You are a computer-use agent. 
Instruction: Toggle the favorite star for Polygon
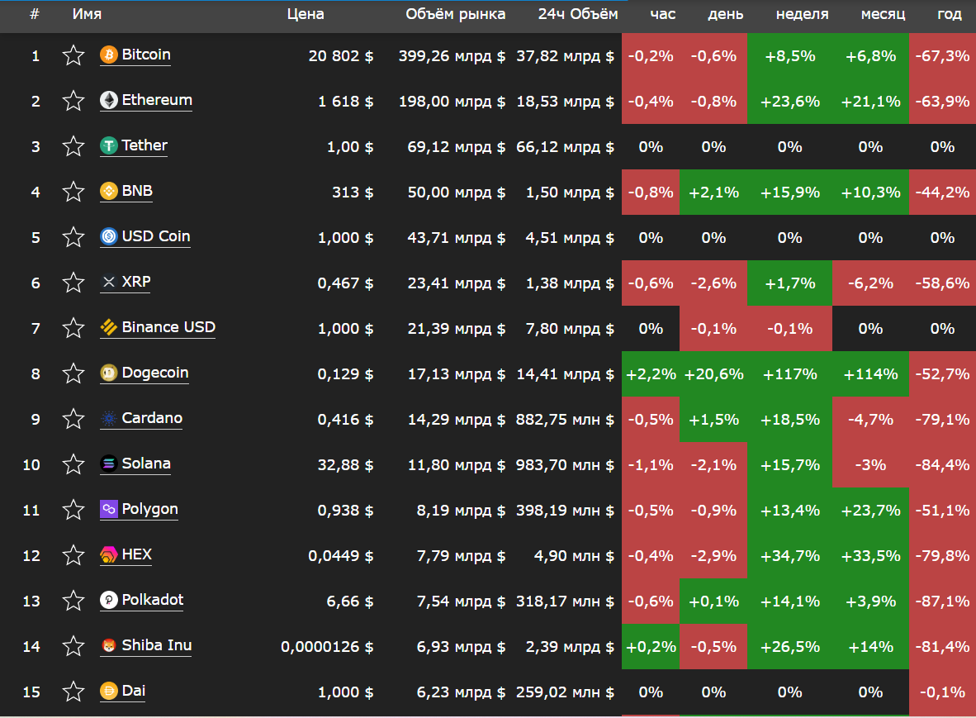click(73, 510)
